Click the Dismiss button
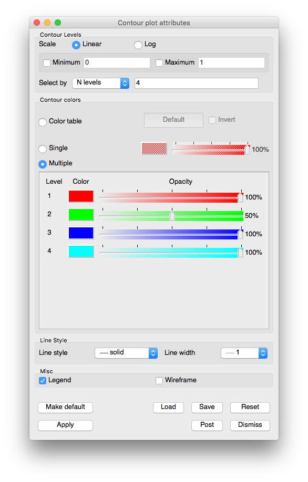Screen dimensions: 308x482 [250, 425]
